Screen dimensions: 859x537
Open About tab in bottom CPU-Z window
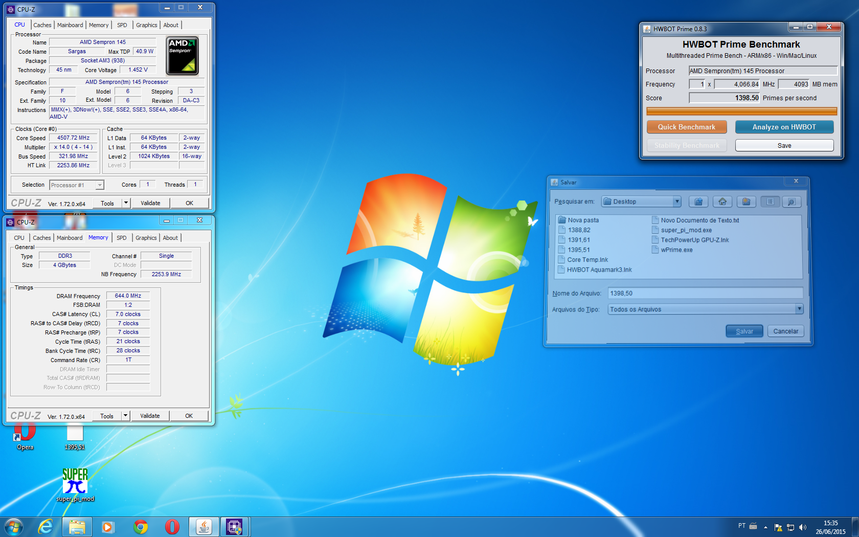click(x=170, y=238)
